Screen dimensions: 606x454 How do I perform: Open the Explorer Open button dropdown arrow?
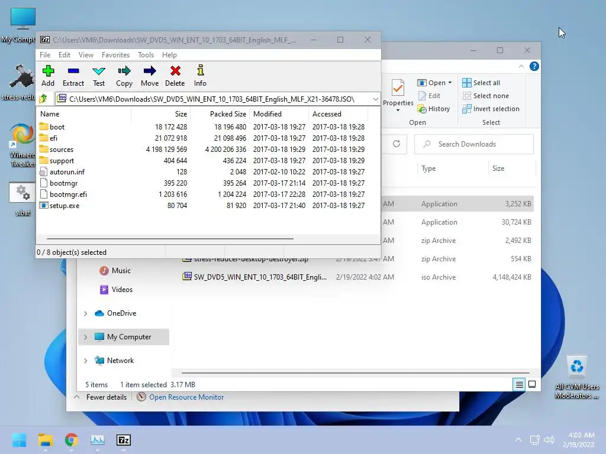pos(450,83)
